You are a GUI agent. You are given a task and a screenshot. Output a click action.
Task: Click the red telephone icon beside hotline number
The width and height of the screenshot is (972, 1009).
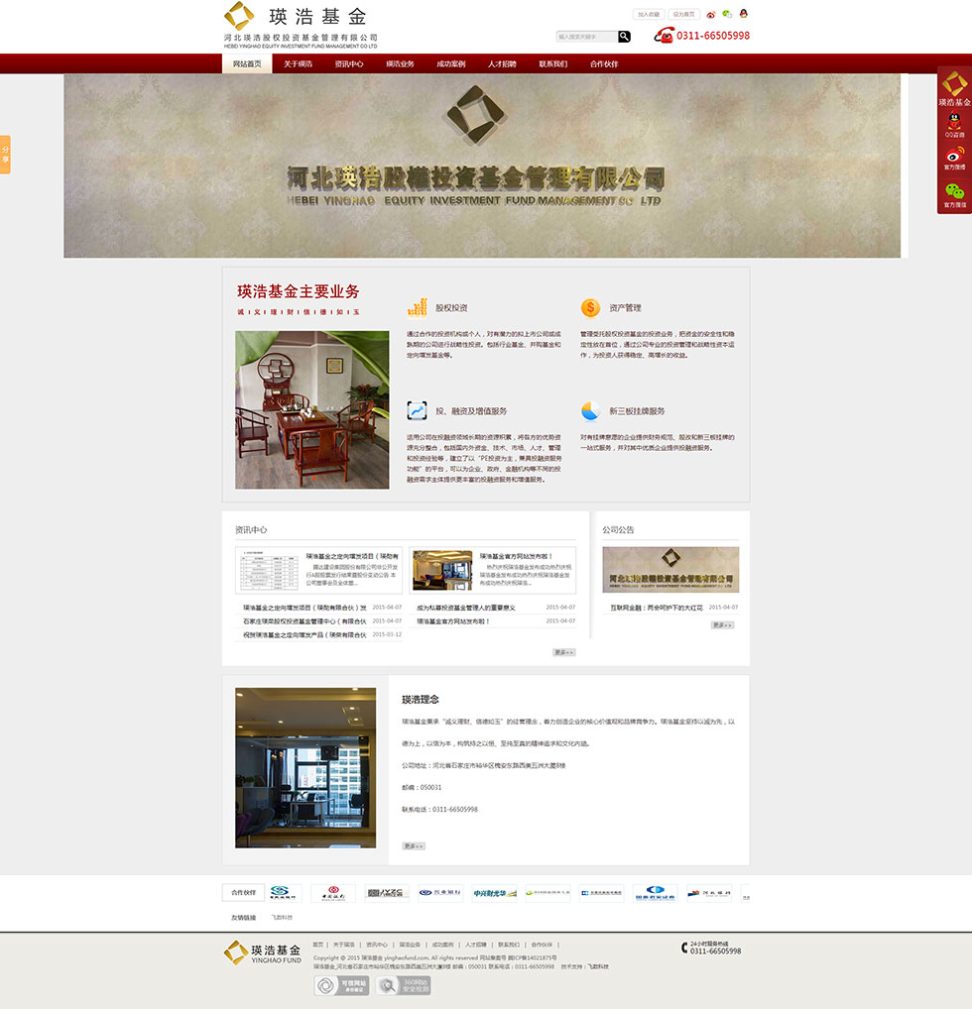665,35
